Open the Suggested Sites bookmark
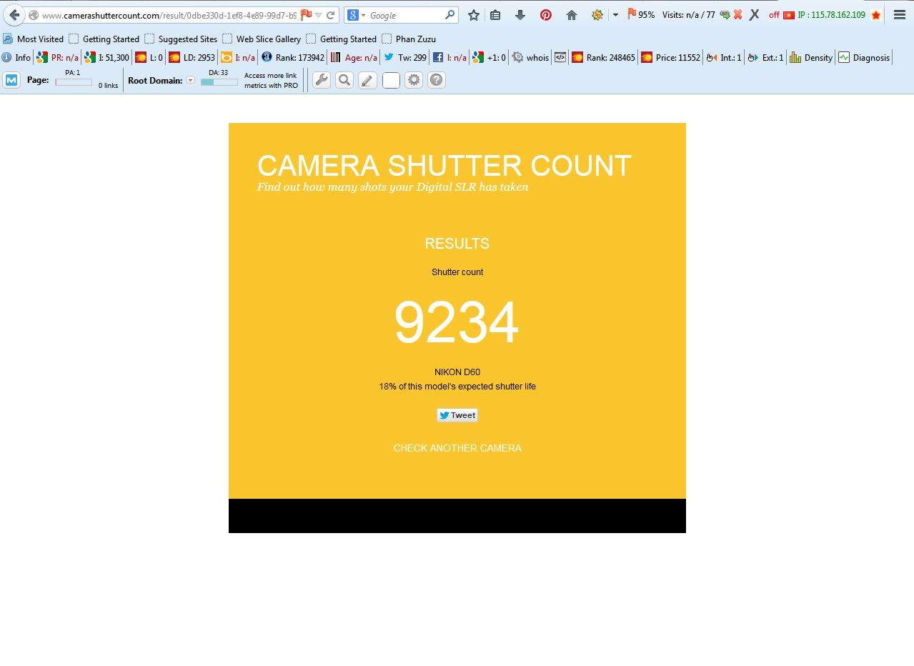The image size is (914, 666). [x=181, y=39]
